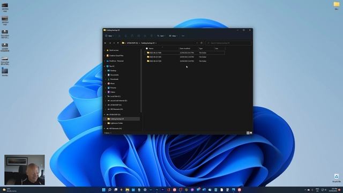Show hidden system tray icons chevron
The width and height of the screenshot is (343, 193).
point(305,190)
